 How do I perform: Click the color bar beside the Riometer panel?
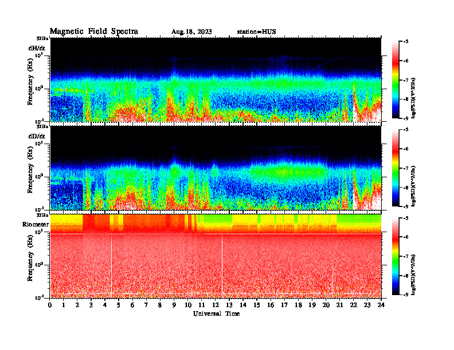tap(396, 256)
